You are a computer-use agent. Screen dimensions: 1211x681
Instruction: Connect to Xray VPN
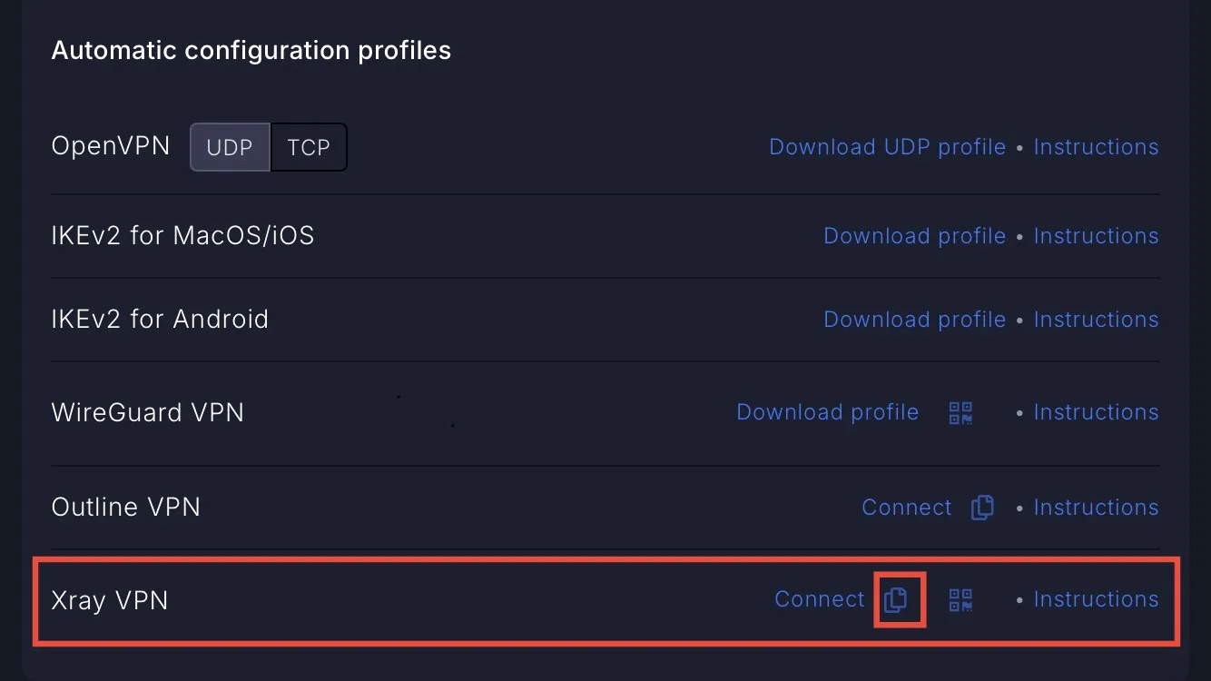(x=820, y=599)
